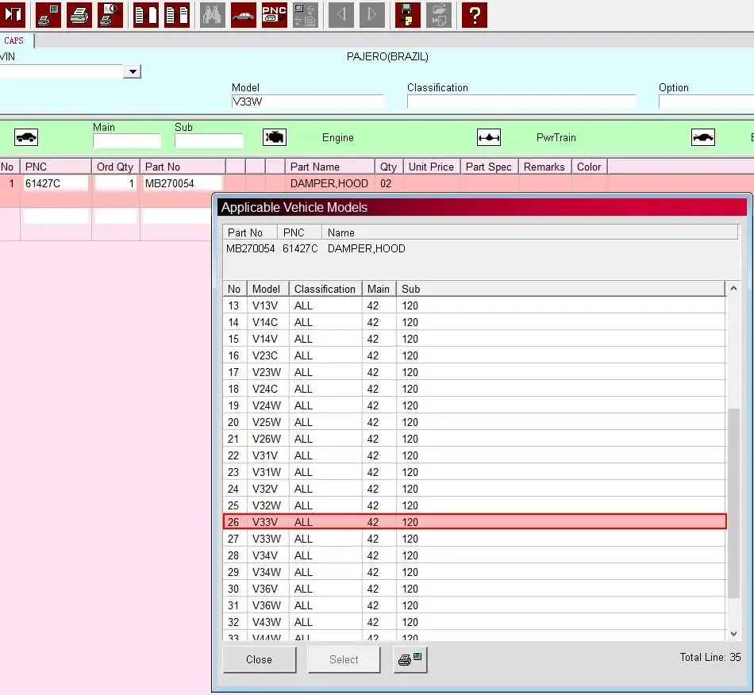The width and height of the screenshot is (754, 695).
Task: Click the greyed open folder icon
Action: 439,14
